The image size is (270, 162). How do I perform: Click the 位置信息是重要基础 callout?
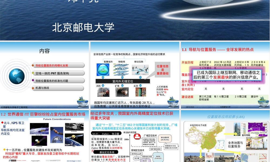click(163, 70)
